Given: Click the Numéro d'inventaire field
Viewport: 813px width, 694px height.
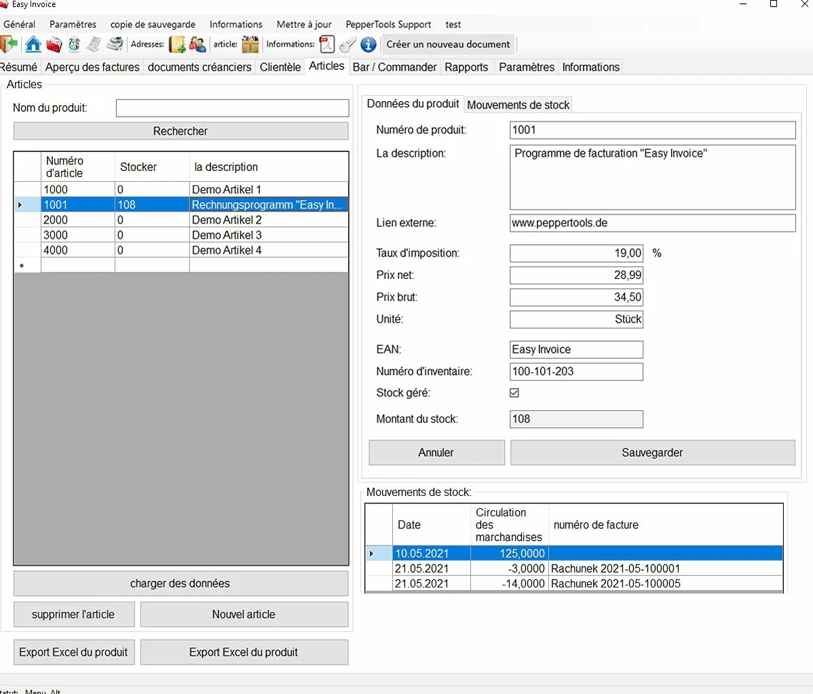Looking at the screenshot, I should (x=577, y=372).
